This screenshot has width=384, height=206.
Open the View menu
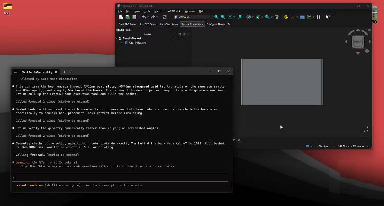pyautogui.click(x=137, y=11)
